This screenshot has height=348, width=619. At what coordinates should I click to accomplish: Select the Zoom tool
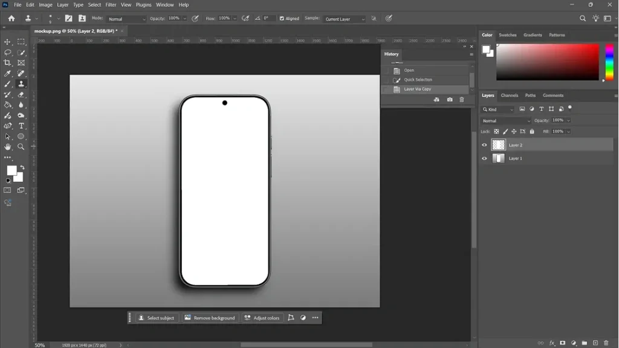point(21,147)
